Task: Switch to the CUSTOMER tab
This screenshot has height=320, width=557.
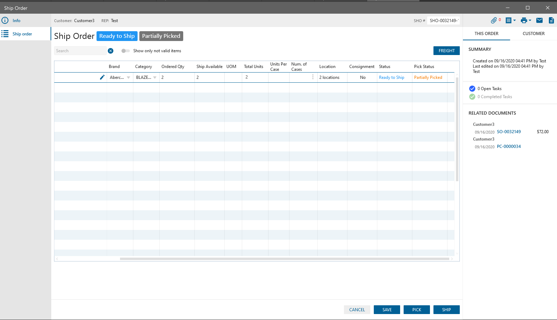Action: [533, 34]
